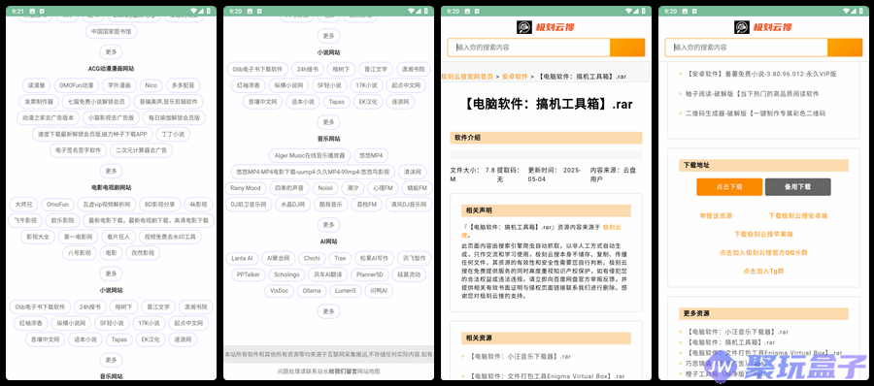The width and height of the screenshot is (874, 386).
Task: Click the gray 备用下载 button
Action: point(797,187)
